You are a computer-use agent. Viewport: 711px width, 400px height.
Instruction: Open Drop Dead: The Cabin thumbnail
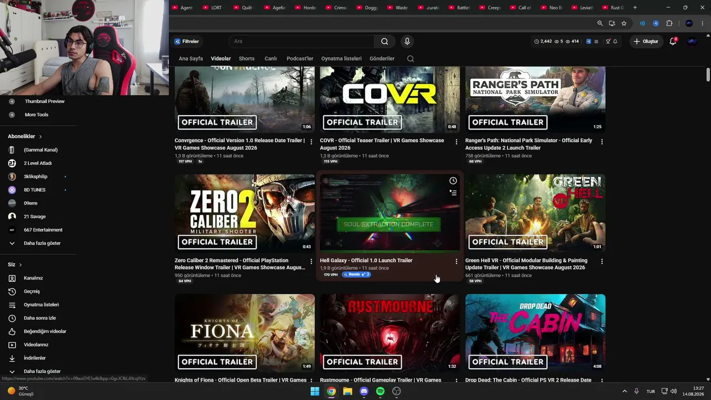tap(535, 333)
